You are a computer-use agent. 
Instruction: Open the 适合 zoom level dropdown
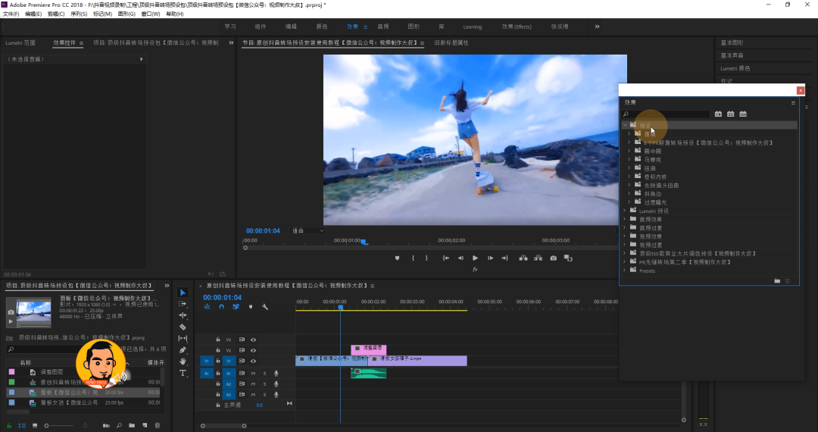pyautogui.click(x=308, y=230)
